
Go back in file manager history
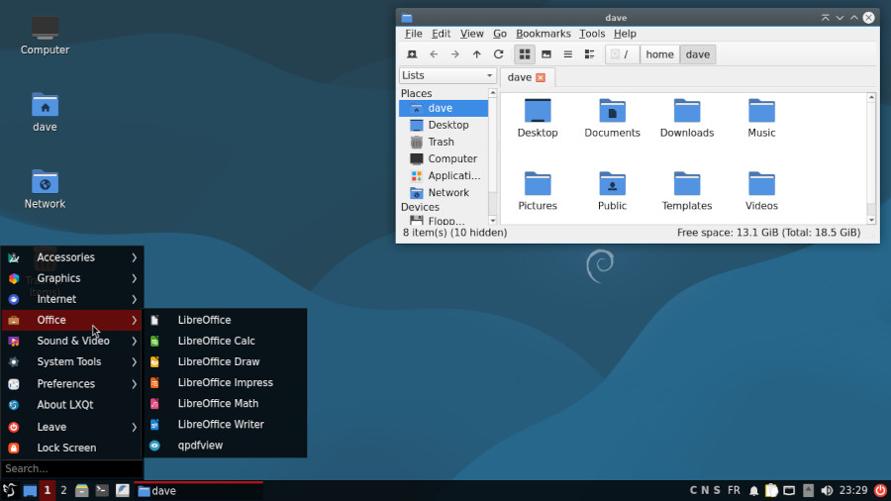434,54
